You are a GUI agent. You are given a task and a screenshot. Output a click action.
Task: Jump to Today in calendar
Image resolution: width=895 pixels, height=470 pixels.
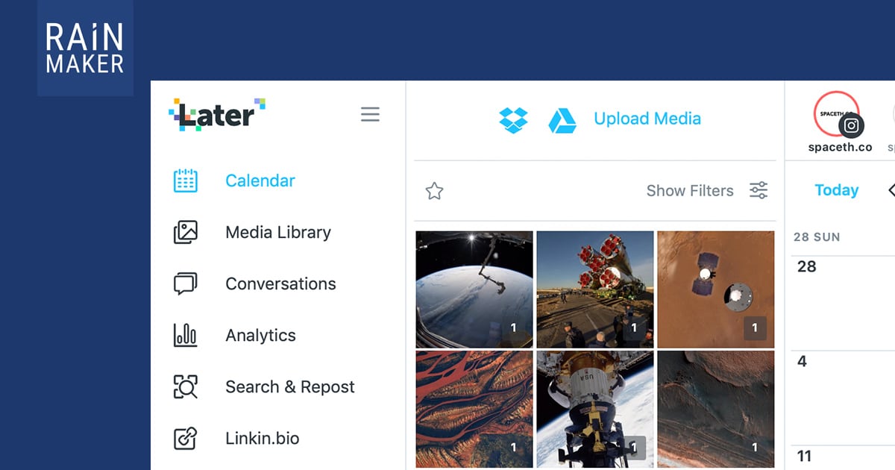[x=836, y=190]
